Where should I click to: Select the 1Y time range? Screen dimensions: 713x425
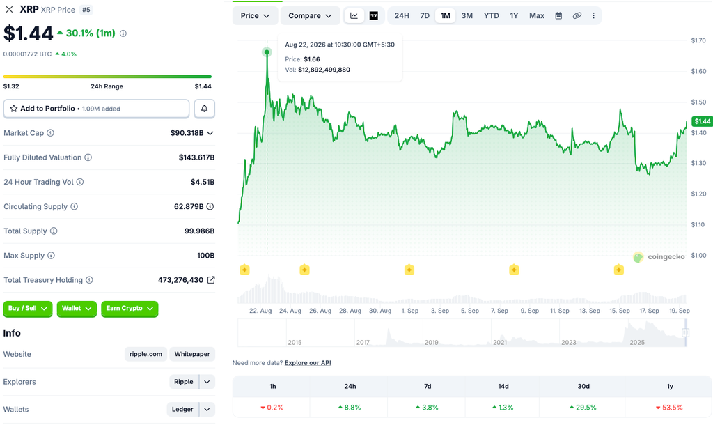click(x=514, y=15)
